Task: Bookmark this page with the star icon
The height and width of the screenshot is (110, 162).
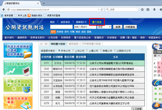Action: [x=143, y=9]
